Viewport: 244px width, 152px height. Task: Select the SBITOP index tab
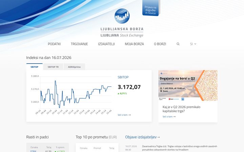[x=34, y=67]
